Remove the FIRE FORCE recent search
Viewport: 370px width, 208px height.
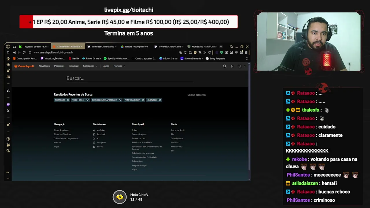point(68,100)
